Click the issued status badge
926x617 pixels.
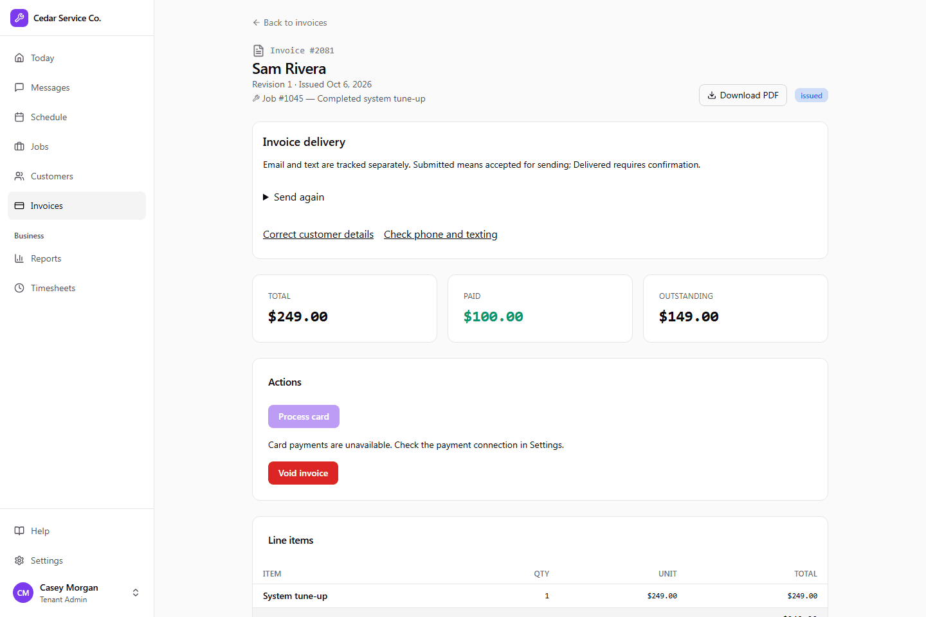812,96
